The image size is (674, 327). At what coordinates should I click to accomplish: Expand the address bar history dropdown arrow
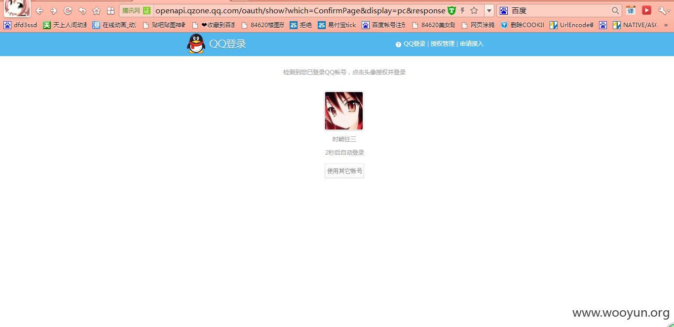pyautogui.click(x=489, y=11)
